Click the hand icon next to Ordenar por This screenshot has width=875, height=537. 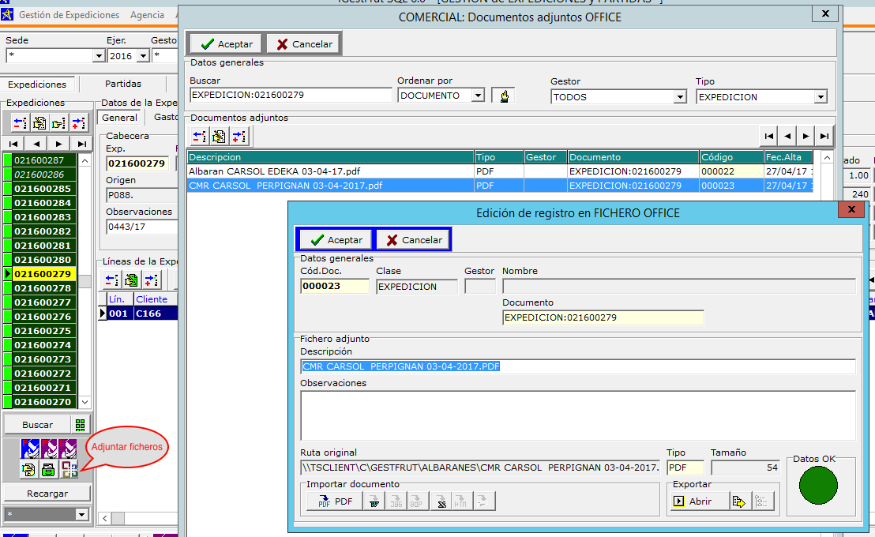pyautogui.click(x=503, y=96)
